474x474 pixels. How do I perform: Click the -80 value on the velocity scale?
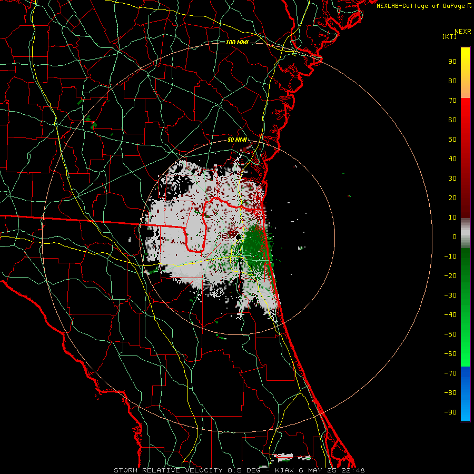450,393
